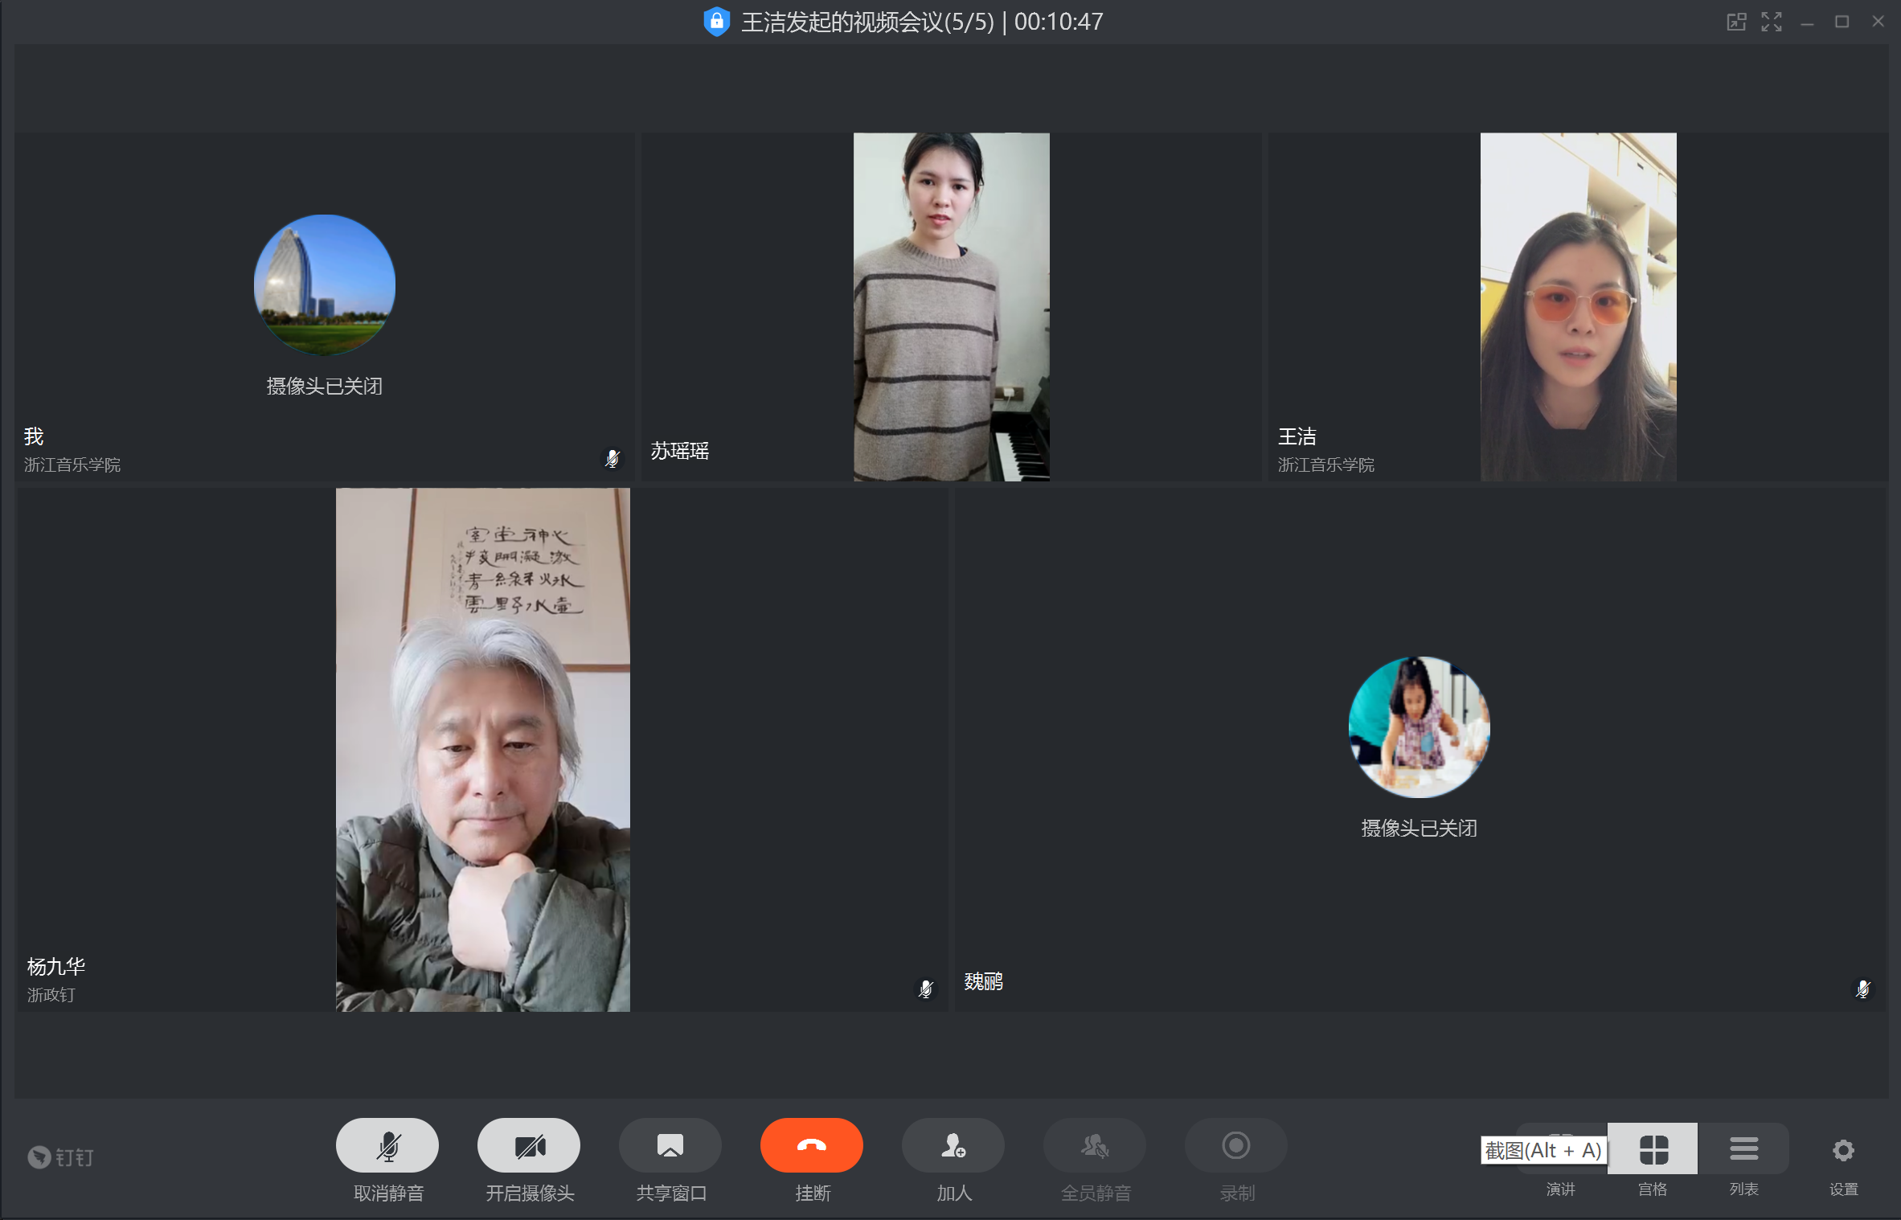Click muted mic icon in 我 tile
The image size is (1901, 1220).
point(612,458)
